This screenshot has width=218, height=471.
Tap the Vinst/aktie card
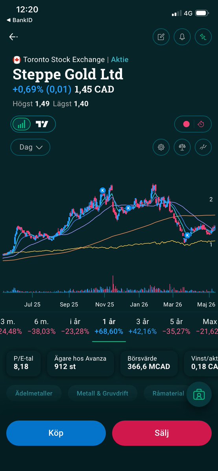201,363
